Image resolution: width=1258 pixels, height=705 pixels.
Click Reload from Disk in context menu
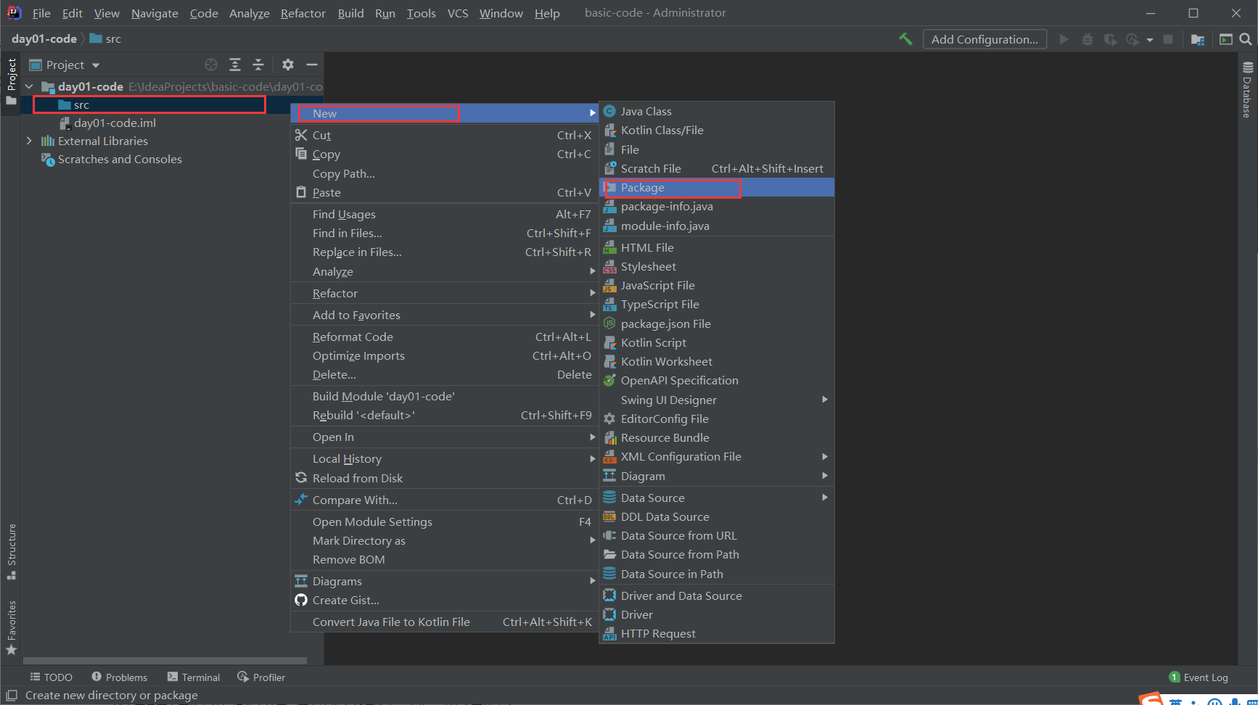pyautogui.click(x=444, y=478)
